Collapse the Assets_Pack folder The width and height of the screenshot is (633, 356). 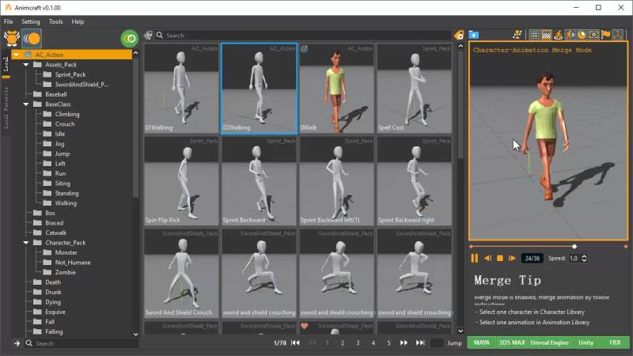point(26,65)
